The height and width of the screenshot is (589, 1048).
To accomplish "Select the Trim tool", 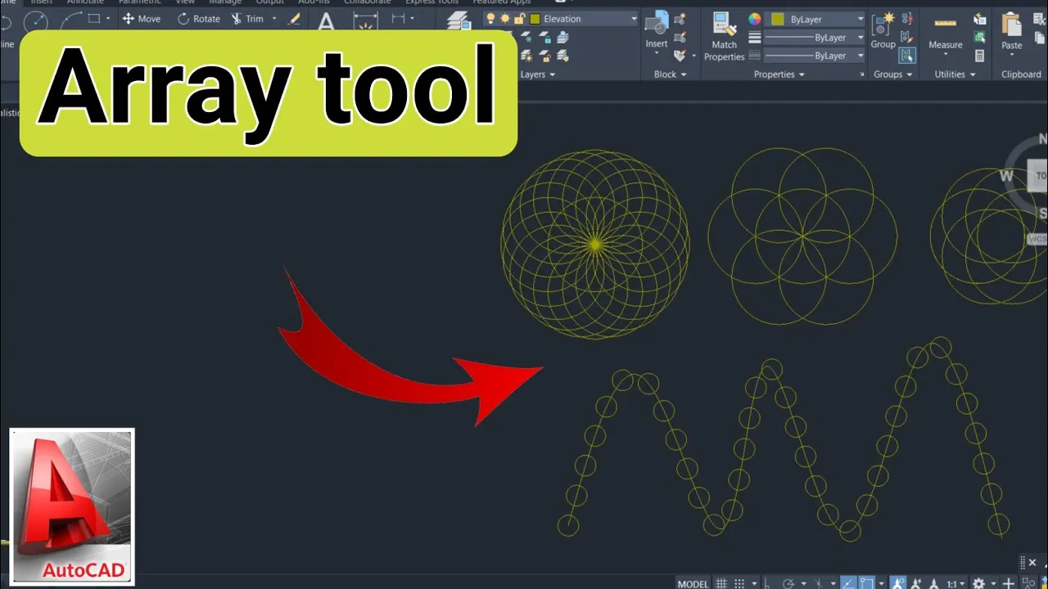I will (x=247, y=18).
